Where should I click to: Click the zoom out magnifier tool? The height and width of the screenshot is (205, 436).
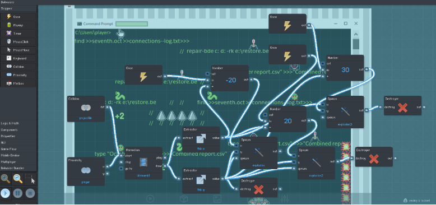click(x=18, y=179)
